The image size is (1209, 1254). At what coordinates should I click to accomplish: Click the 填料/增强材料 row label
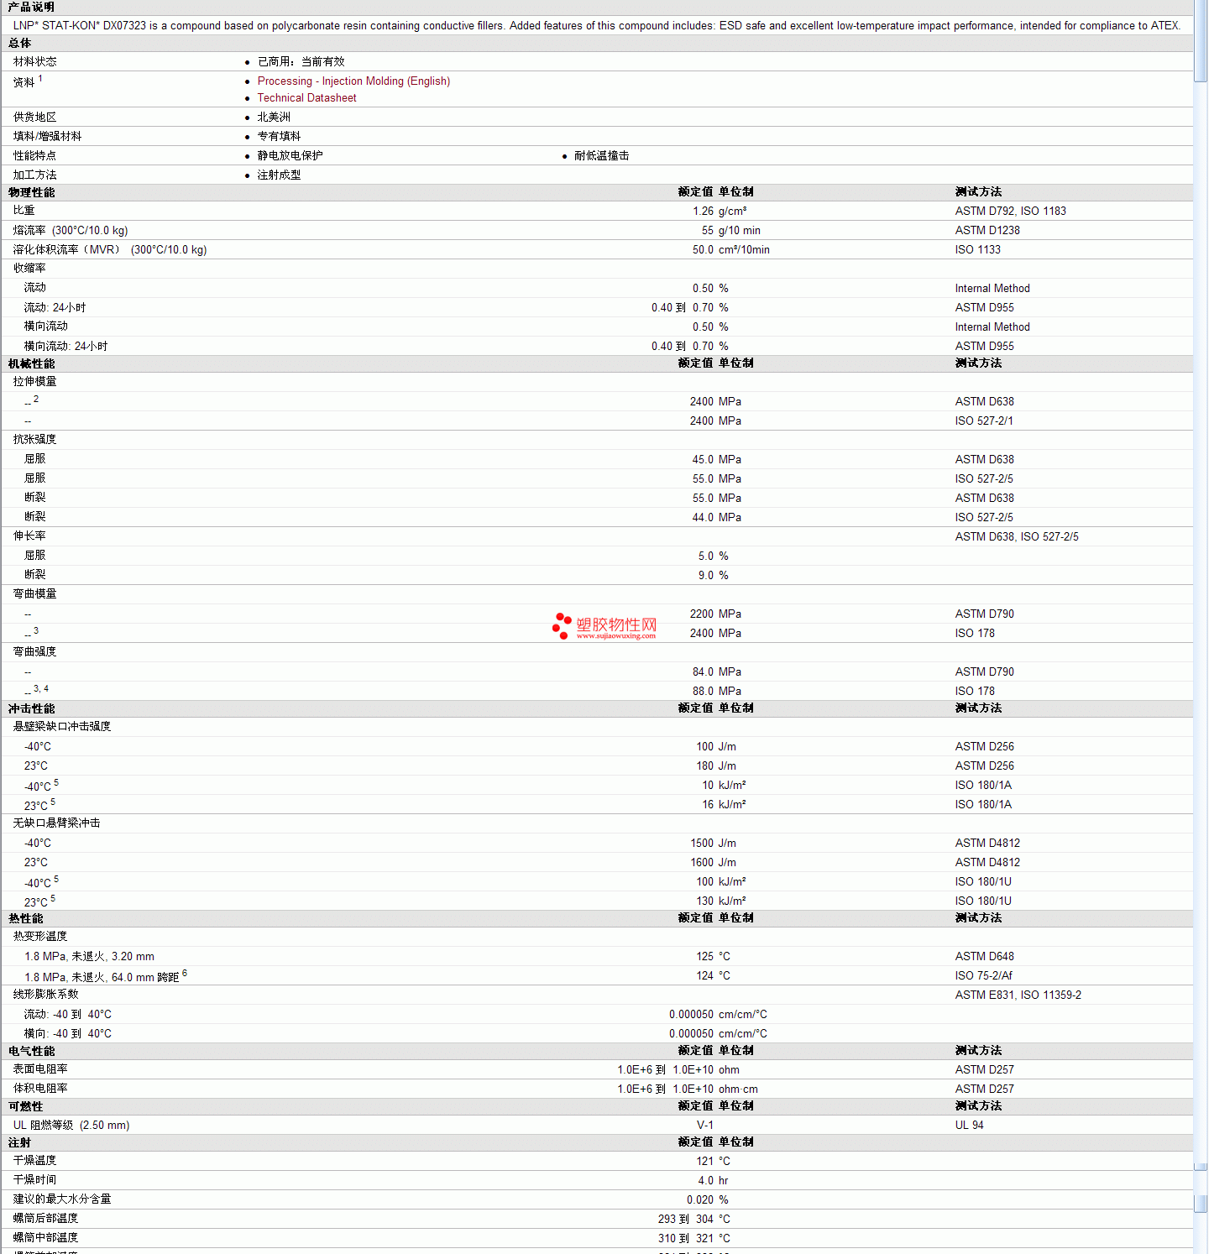(x=47, y=137)
